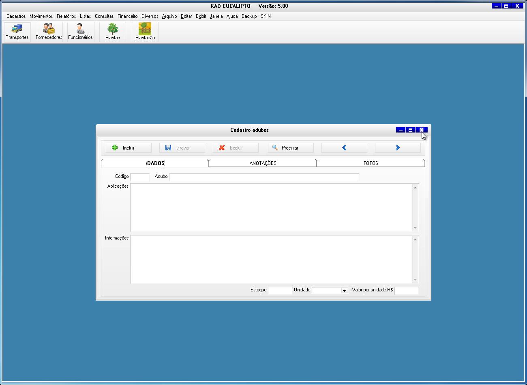Minimize the KAD EUCALIPTO main window
527x385 pixels.
point(496,6)
